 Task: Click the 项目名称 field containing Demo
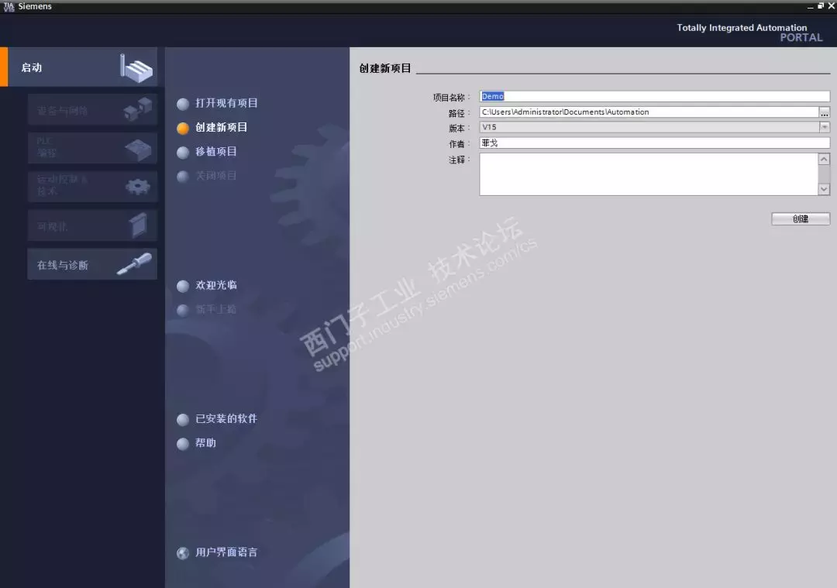[654, 96]
